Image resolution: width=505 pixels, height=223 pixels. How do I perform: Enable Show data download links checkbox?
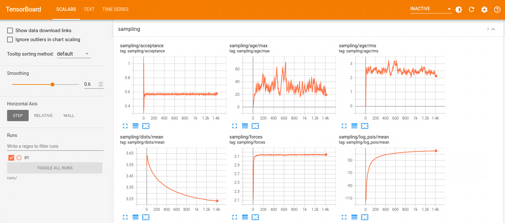coord(10,31)
